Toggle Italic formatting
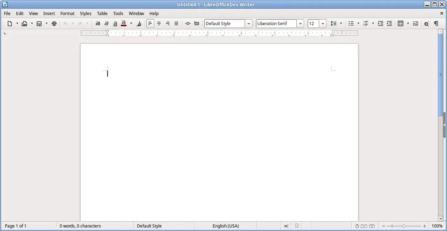This screenshot has width=447, height=231. tap(107, 23)
